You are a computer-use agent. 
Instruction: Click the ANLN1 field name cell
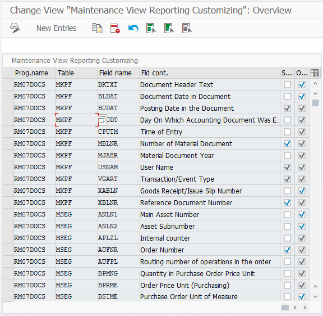click(x=119, y=214)
